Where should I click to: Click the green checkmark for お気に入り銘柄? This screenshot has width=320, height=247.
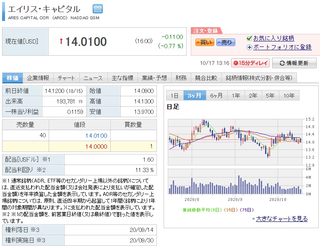(249, 38)
